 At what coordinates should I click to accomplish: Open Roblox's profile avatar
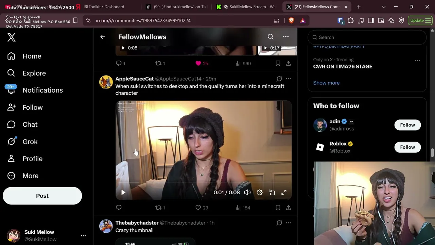coord(320,147)
